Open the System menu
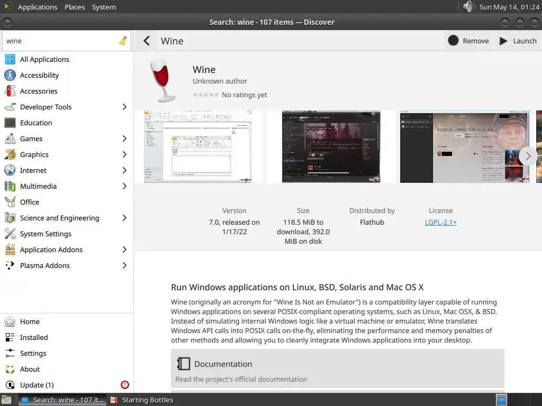Screen dimensions: 542x406 [x=104, y=7]
